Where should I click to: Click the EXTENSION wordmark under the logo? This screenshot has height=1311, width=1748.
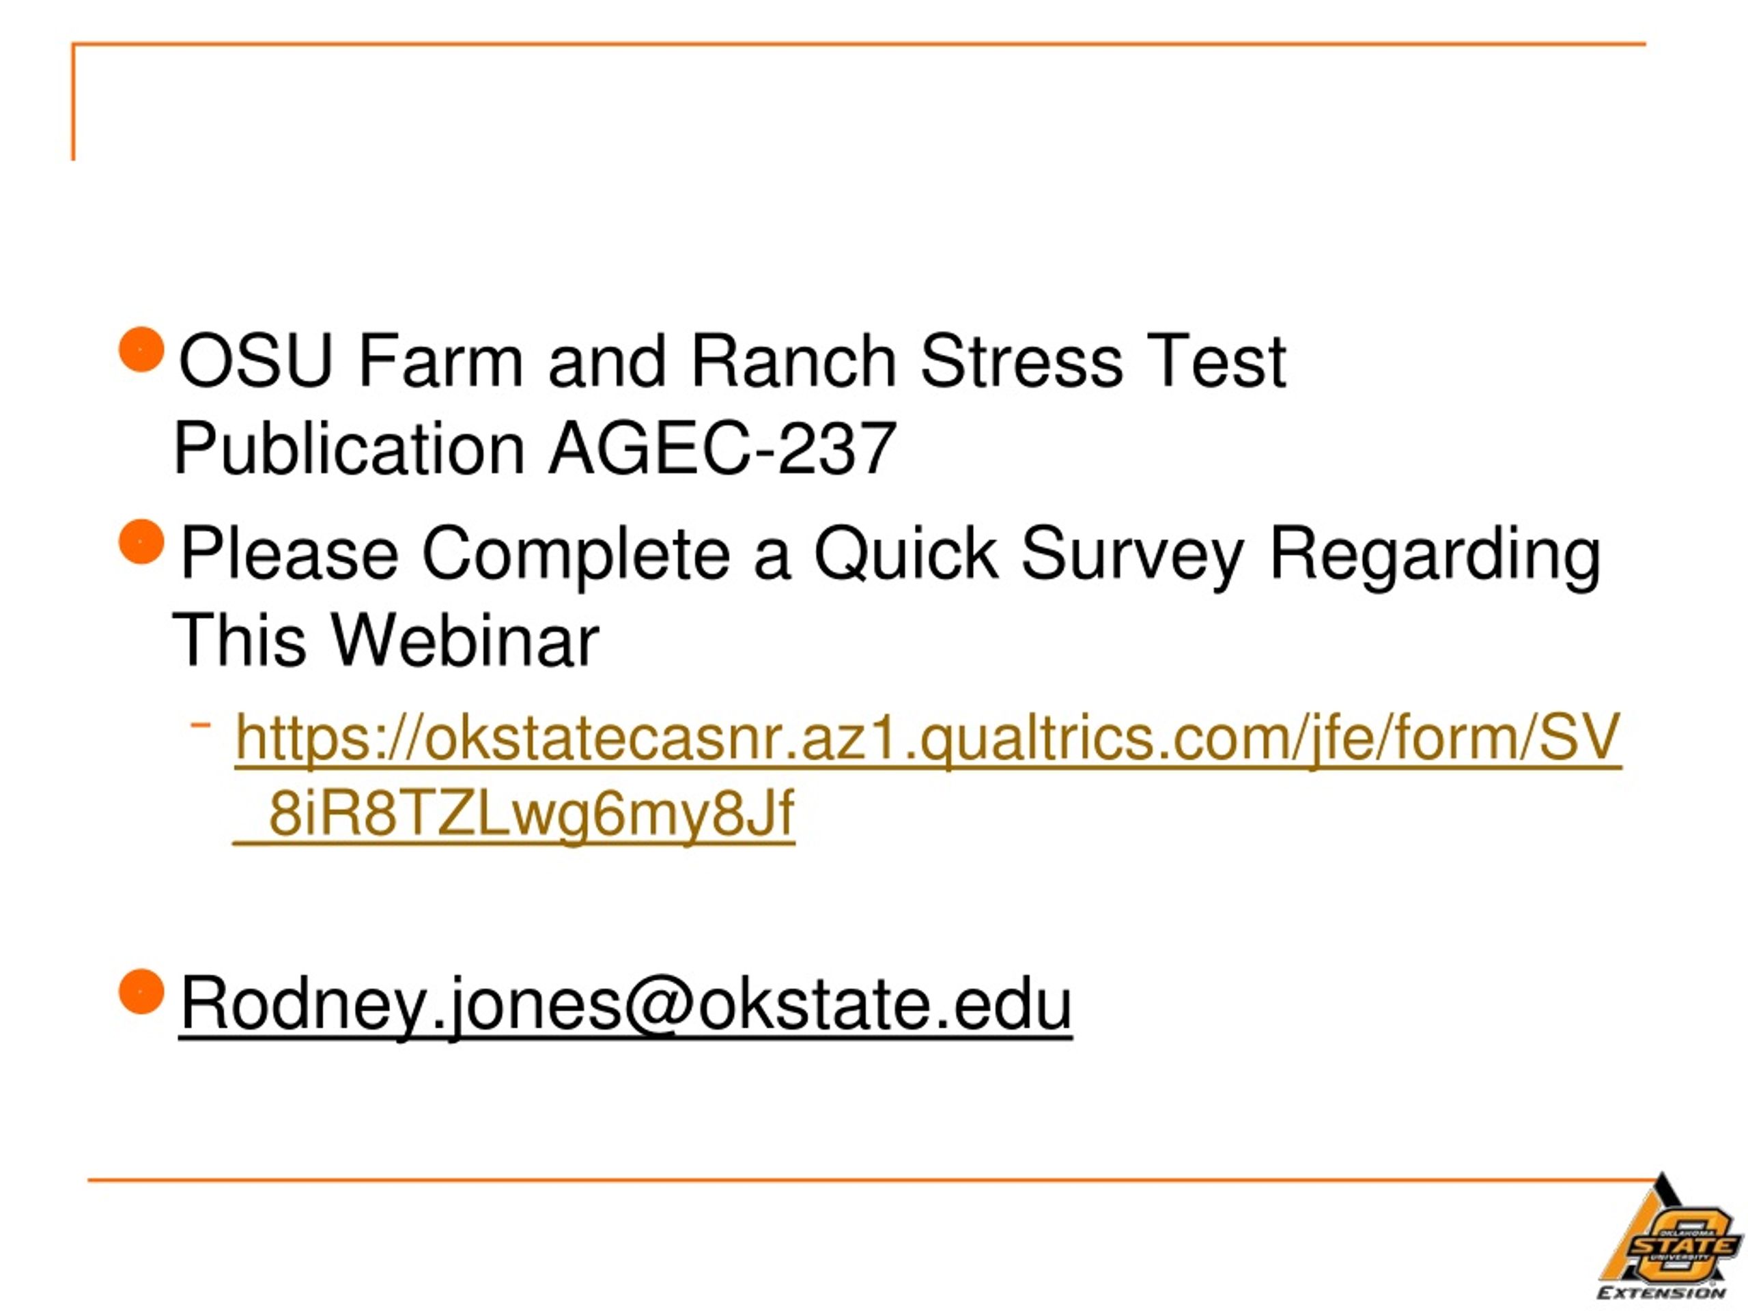pos(1661,1293)
